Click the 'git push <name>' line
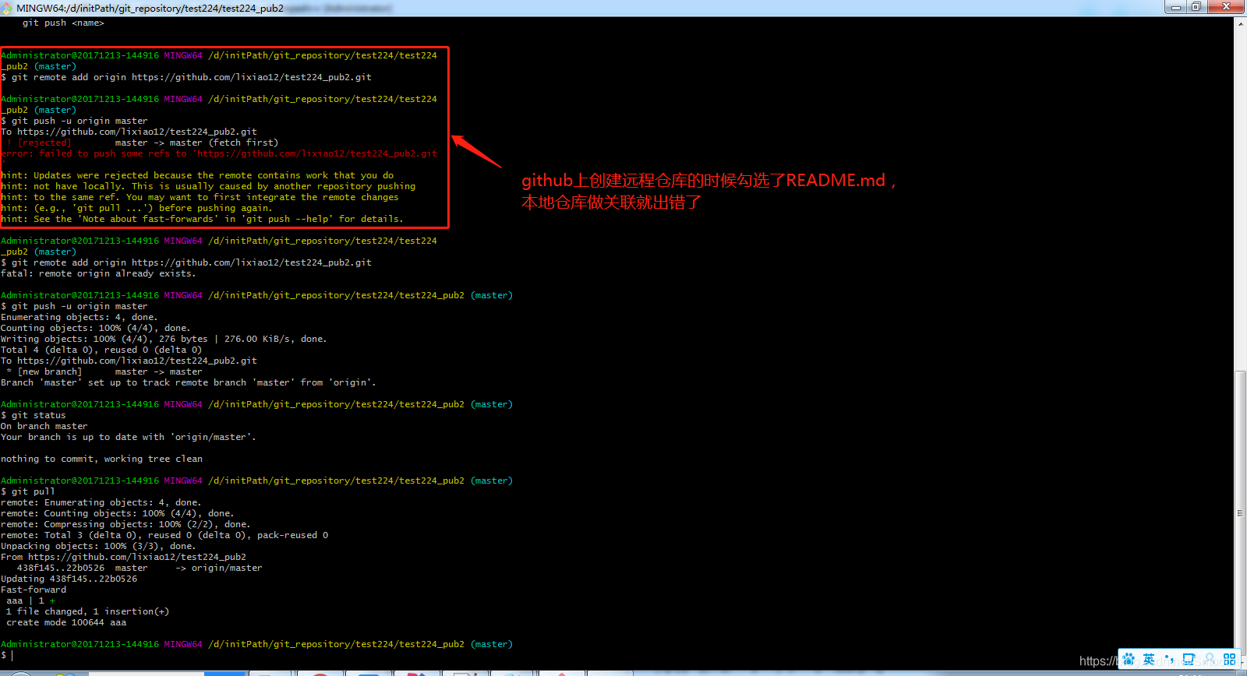Viewport: 1247px width, 676px height. [63, 23]
